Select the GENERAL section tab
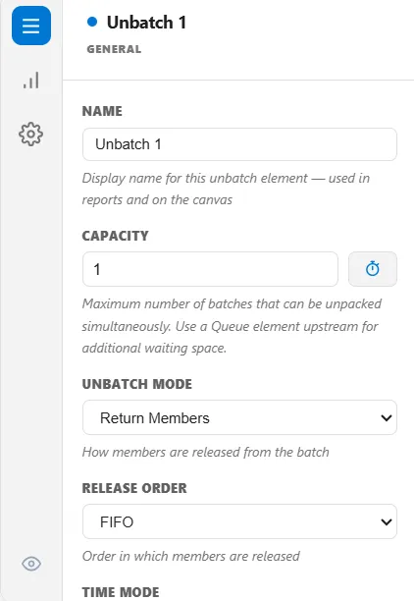 click(114, 49)
